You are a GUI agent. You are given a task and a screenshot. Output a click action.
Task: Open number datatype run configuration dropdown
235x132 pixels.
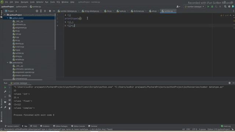coord(194,7)
